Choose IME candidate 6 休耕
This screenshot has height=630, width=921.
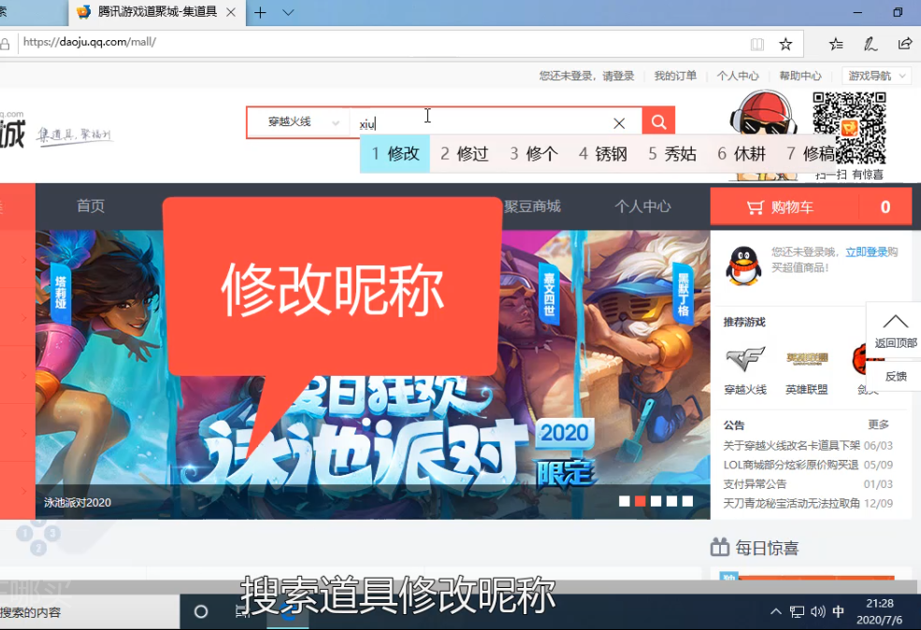coord(741,154)
